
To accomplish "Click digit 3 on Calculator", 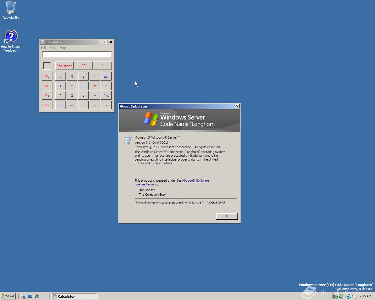I will pyautogui.click(x=83, y=96).
